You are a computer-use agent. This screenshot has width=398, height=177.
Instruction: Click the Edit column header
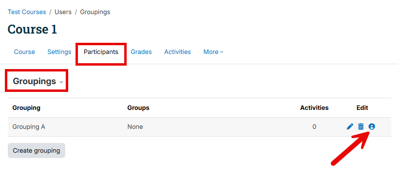tap(362, 108)
